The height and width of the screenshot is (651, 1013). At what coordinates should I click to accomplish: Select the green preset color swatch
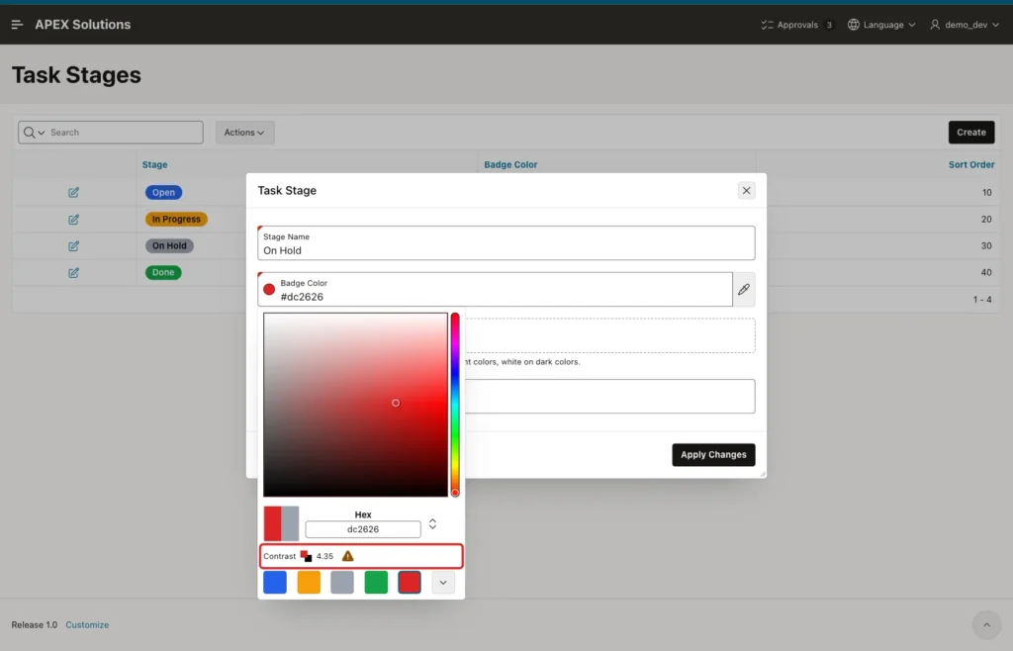point(376,583)
